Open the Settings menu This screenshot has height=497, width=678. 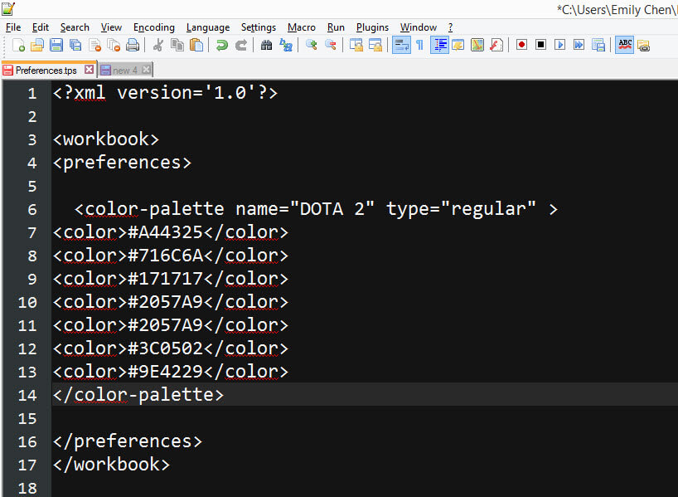coord(259,27)
